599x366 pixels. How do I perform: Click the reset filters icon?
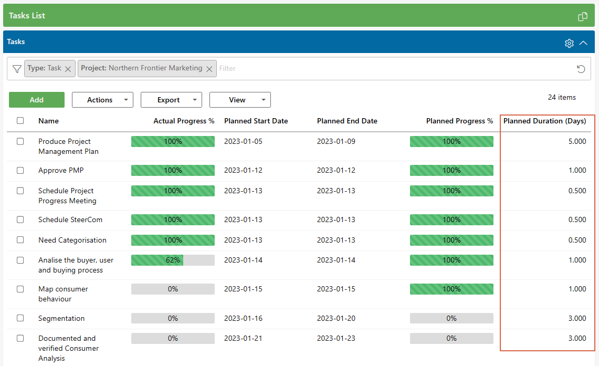click(x=581, y=68)
